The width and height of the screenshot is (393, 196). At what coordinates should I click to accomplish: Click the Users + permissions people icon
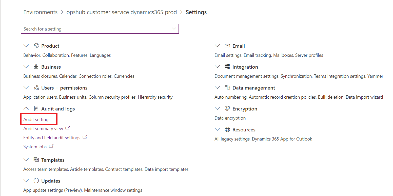36,88
